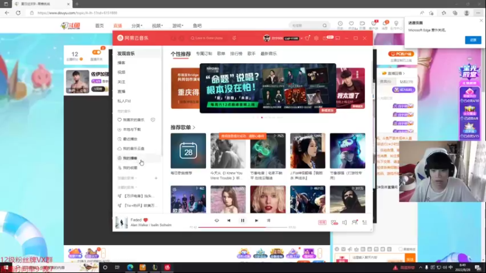Click the blue restore button in Edge popup

[x=473, y=40]
